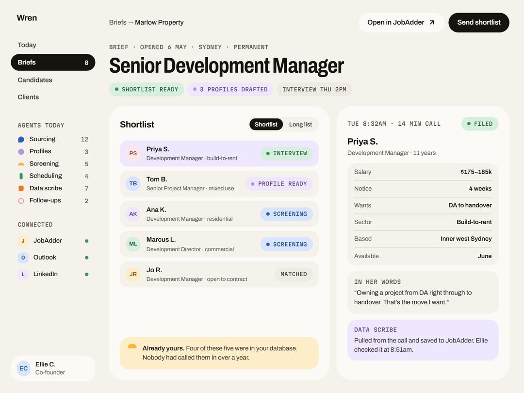
Task: Click the TB avatar for Tom B.
Action: pyautogui.click(x=133, y=183)
